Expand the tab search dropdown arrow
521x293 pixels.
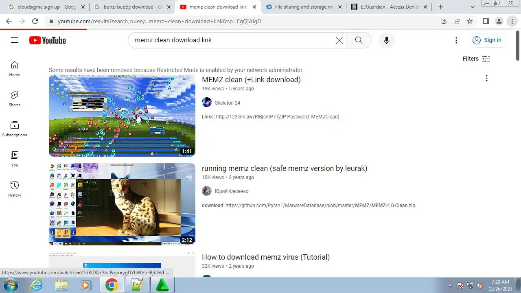472,7
